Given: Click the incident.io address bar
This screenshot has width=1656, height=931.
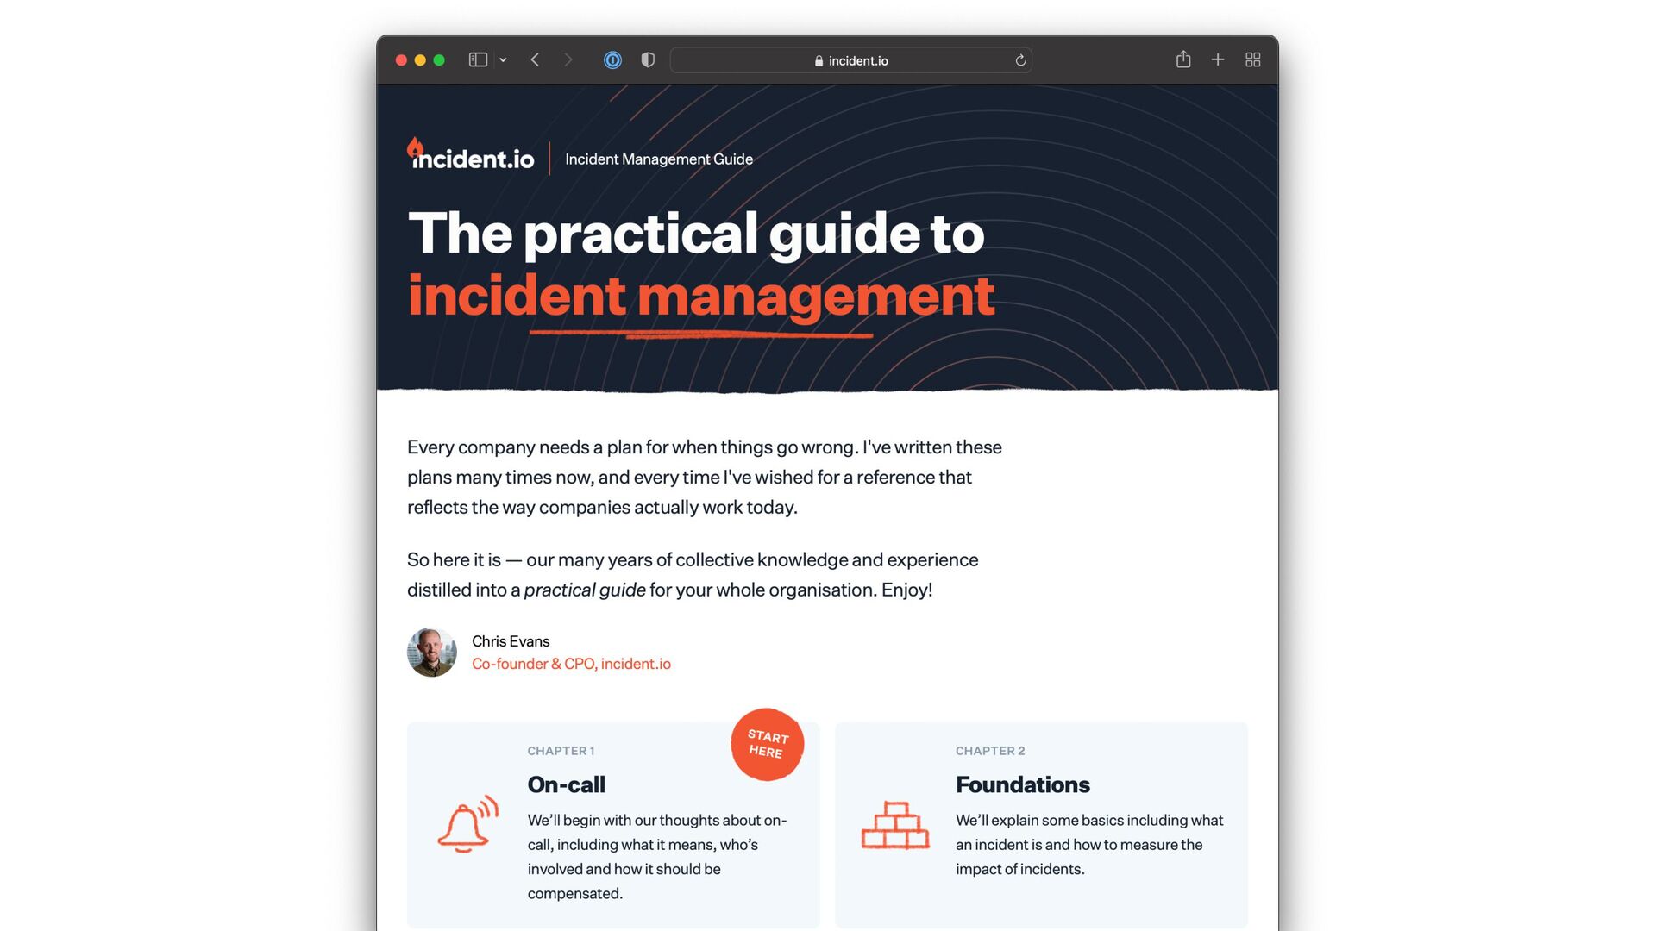Looking at the screenshot, I should pyautogui.click(x=850, y=60).
